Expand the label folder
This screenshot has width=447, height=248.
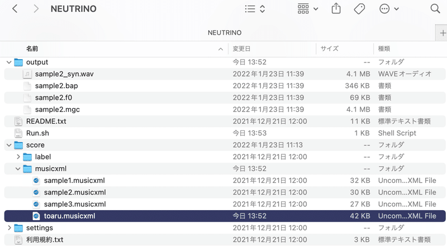[x=18, y=157]
